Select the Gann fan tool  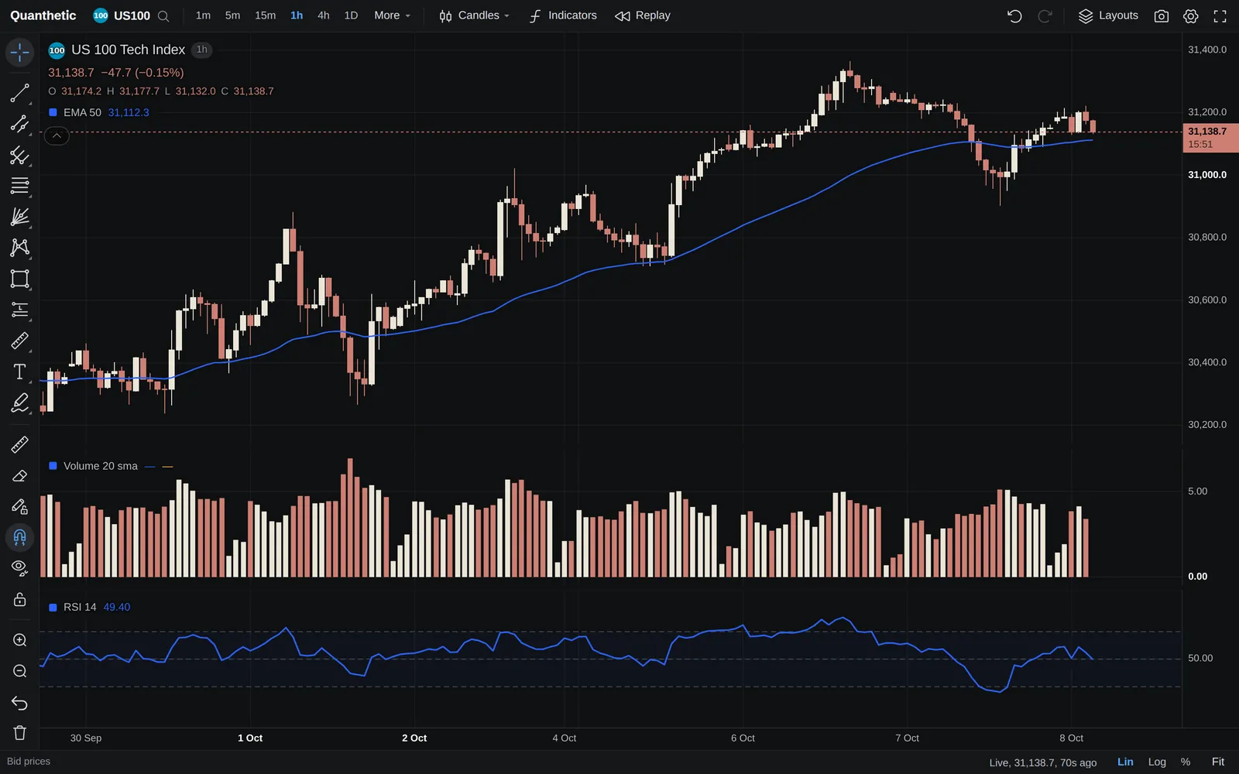(19, 217)
